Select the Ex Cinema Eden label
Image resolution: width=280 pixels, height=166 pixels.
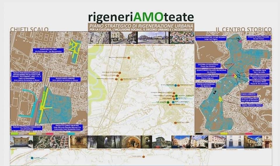(259, 71)
